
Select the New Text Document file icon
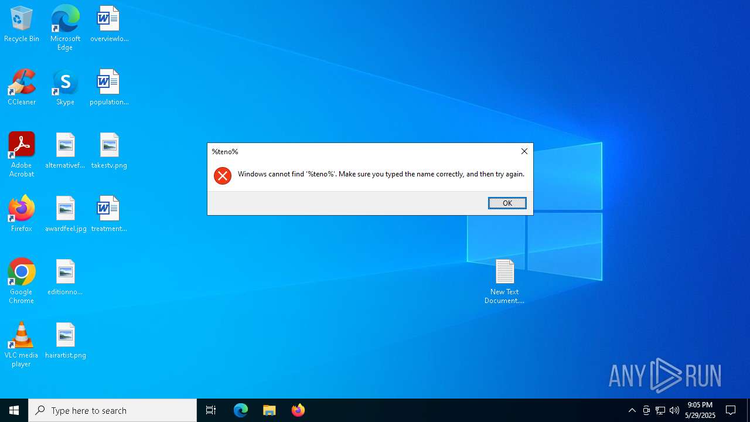tap(504, 281)
